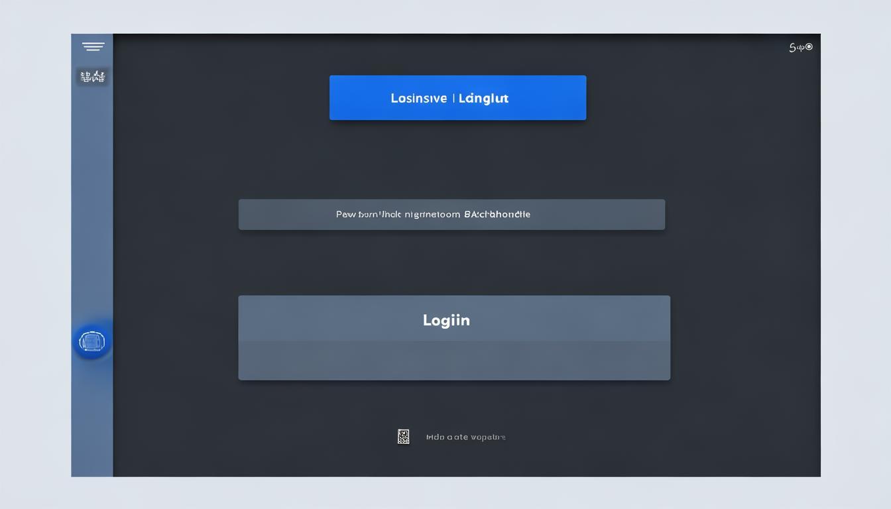Focus the 'Paw barn...' input field
The width and height of the screenshot is (891, 509).
pyautogui.click(x=451, y=214)
